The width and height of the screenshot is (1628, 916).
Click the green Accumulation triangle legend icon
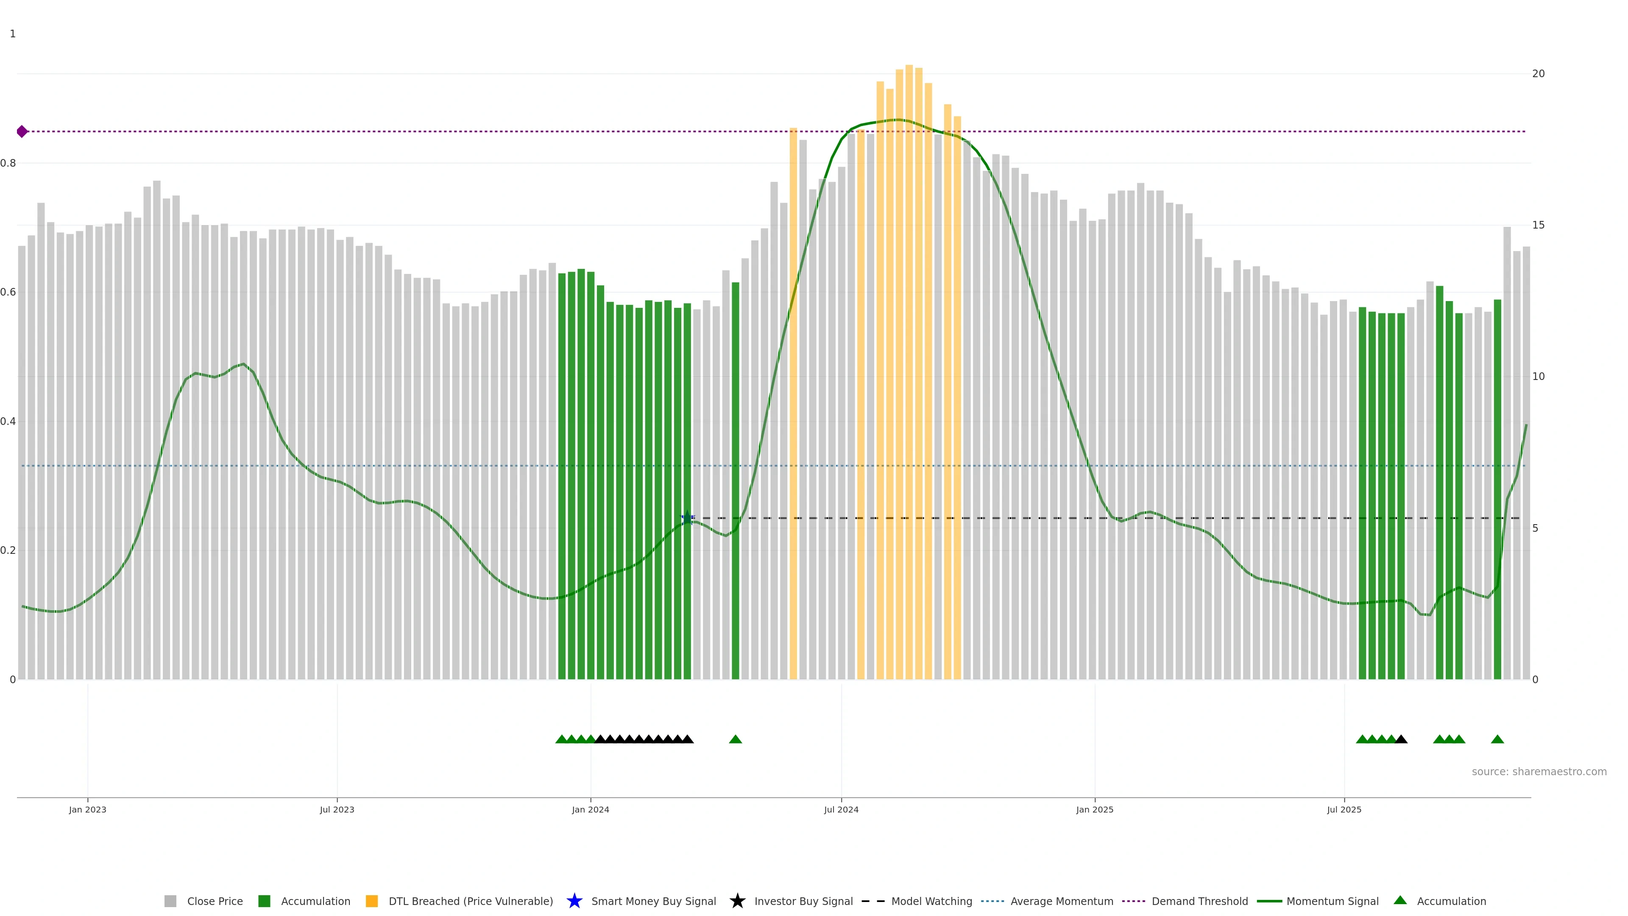[x=1400, y=900]
